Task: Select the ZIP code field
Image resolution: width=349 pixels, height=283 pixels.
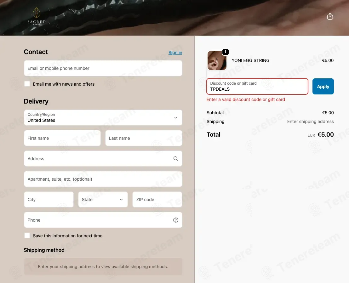Action: [x=157, y=200]
